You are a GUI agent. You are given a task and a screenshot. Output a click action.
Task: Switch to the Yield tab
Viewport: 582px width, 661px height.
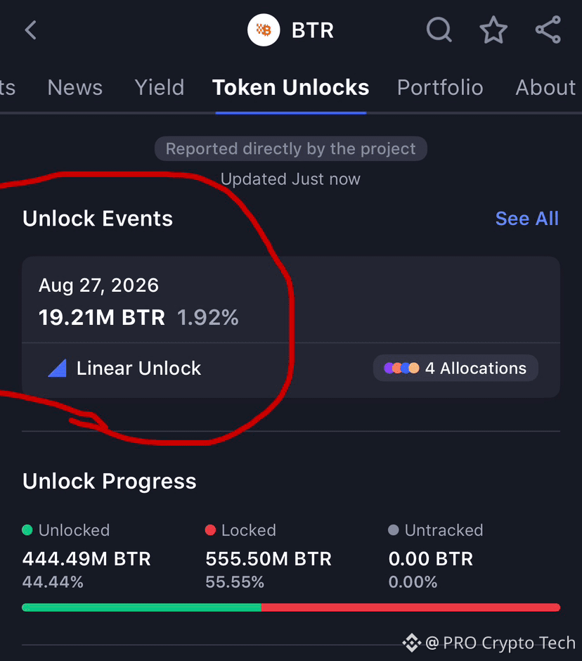[x=160, y=88]
